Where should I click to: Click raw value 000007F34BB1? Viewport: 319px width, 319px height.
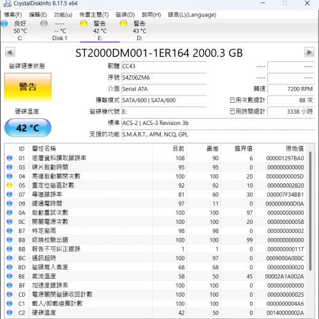point(285,195)
